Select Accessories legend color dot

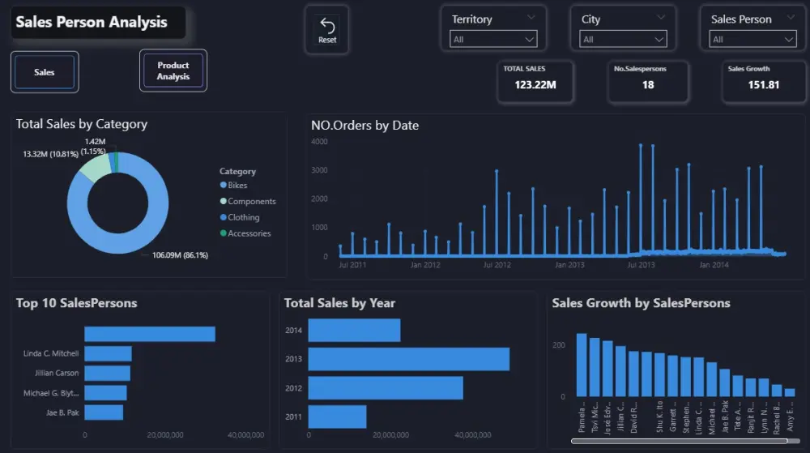tap(224, 233)
